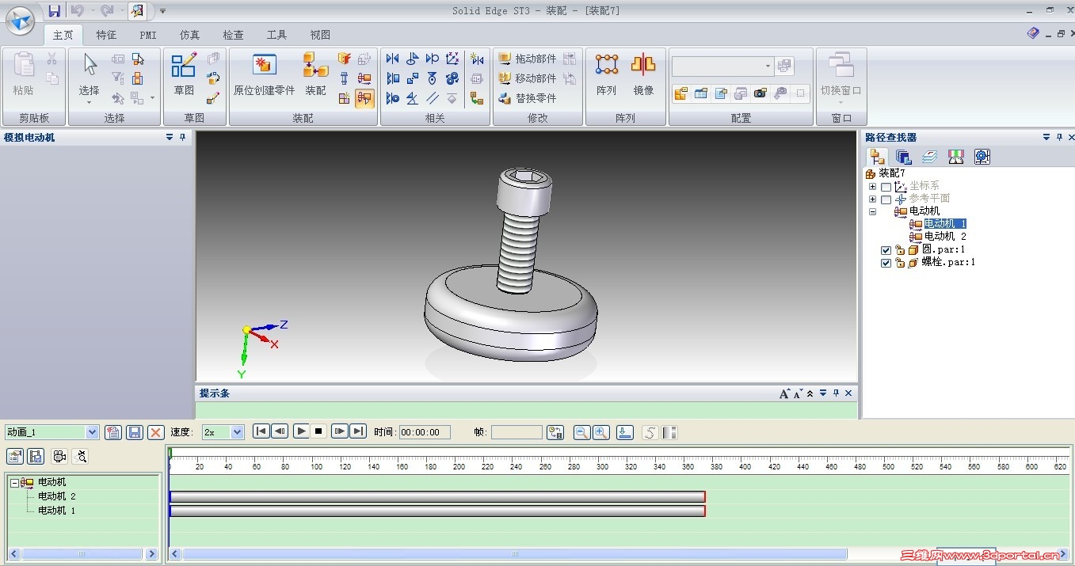Open the 镜像 mirror tool
The image size is (1075, 566).
pyautogui.click(x=643, y=74)
